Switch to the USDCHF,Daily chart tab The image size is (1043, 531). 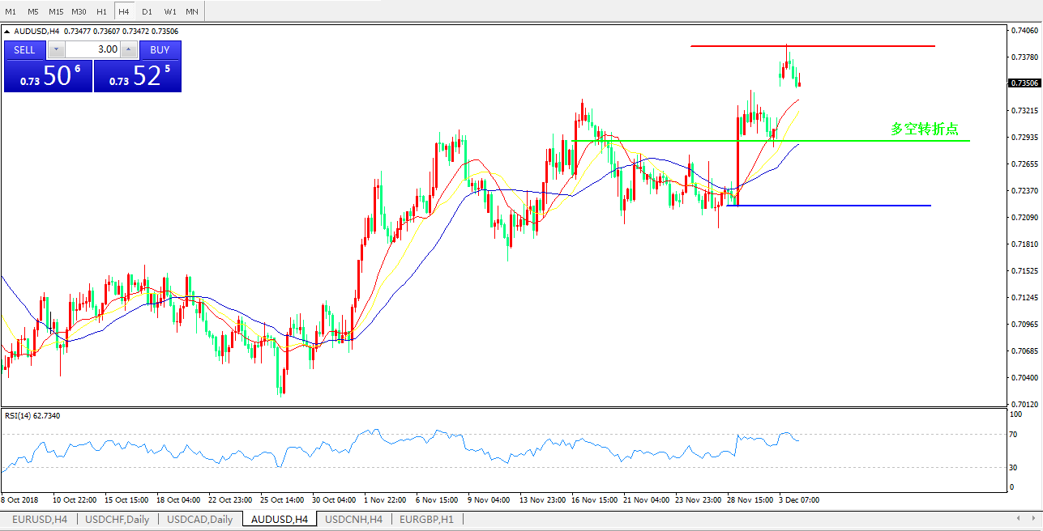pos(118,519)
